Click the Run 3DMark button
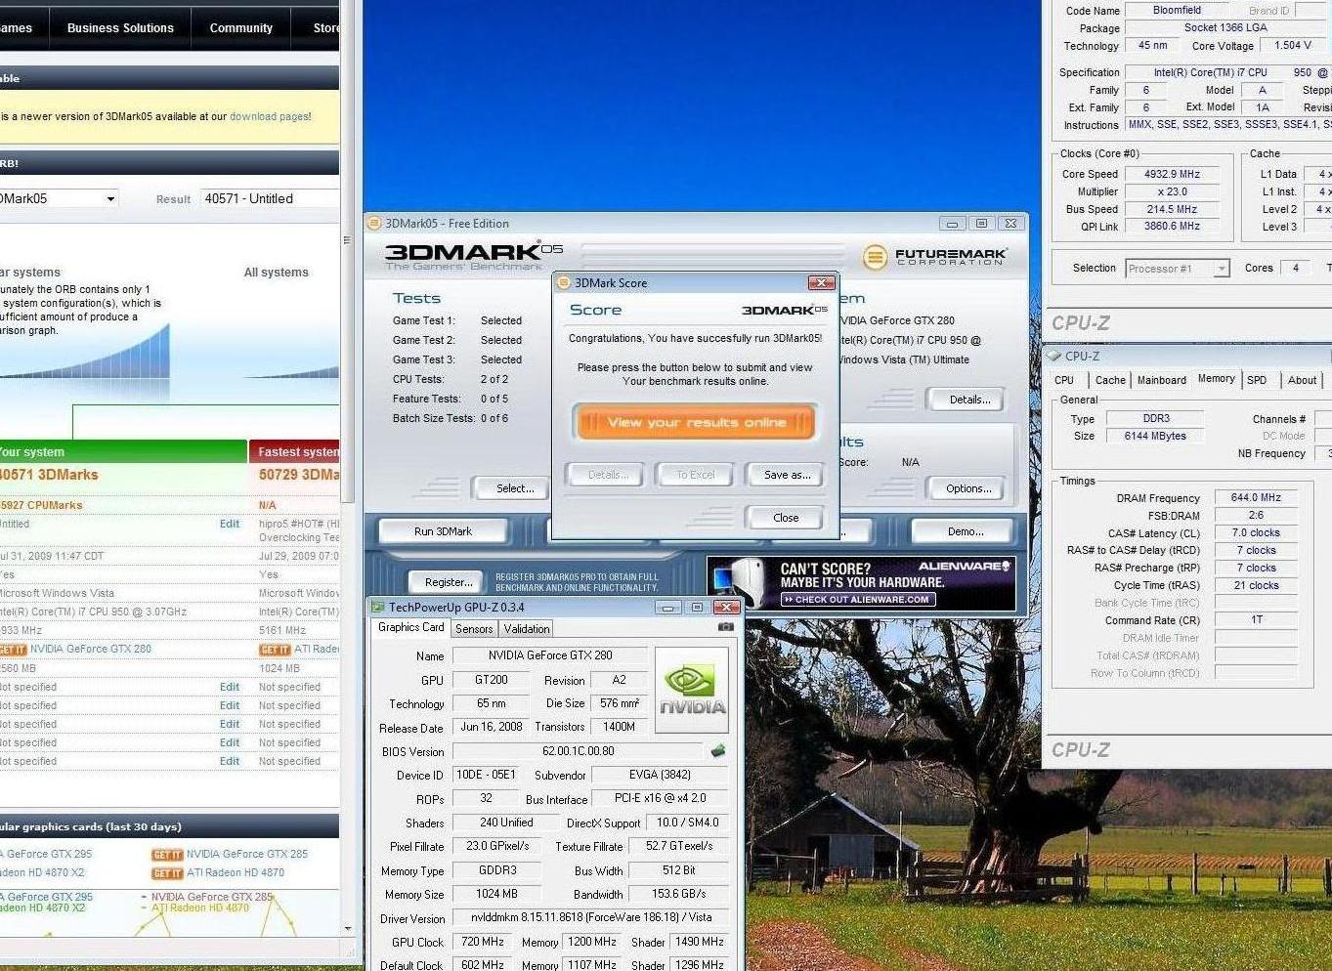 (x=443, y=531)
